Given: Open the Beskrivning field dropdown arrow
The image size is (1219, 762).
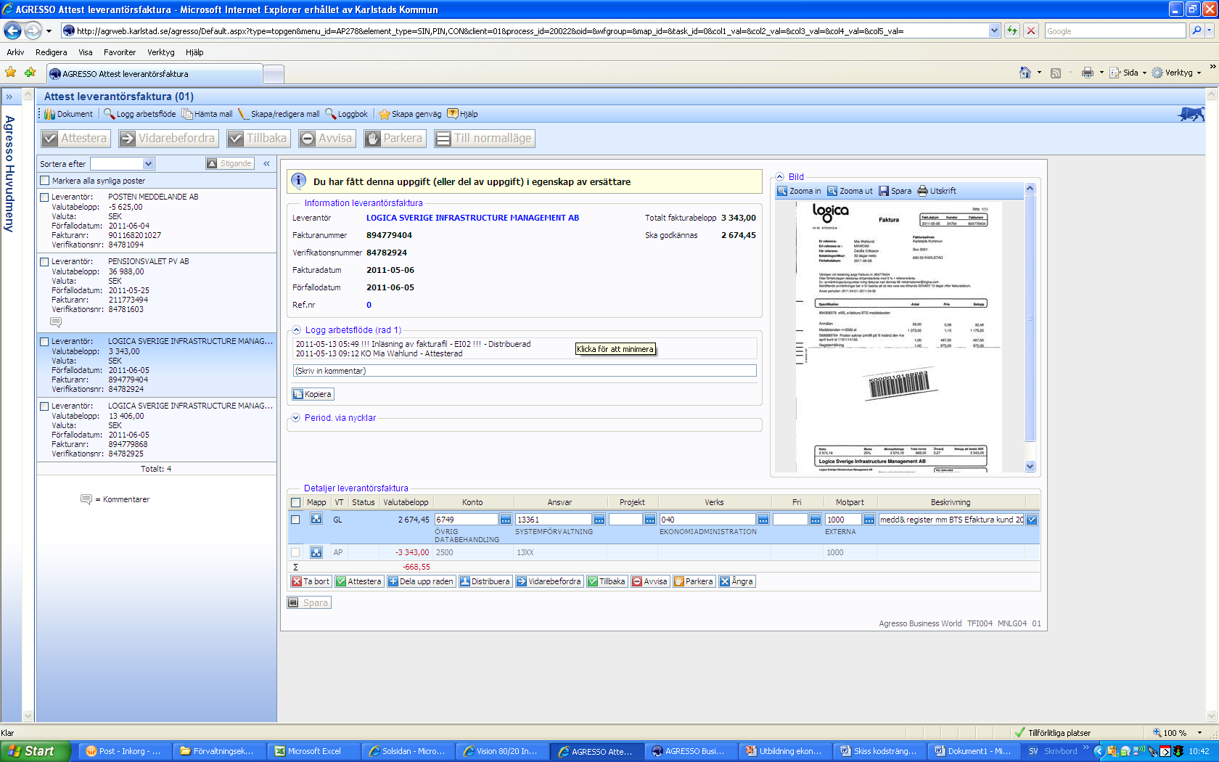Looking at the screenshot, I should pos(1032,520).
